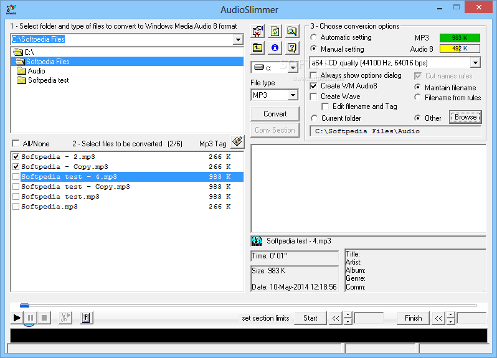Screen dimensions: 497x358
Task: Click Browse for output folder
Action: (465, 117)
